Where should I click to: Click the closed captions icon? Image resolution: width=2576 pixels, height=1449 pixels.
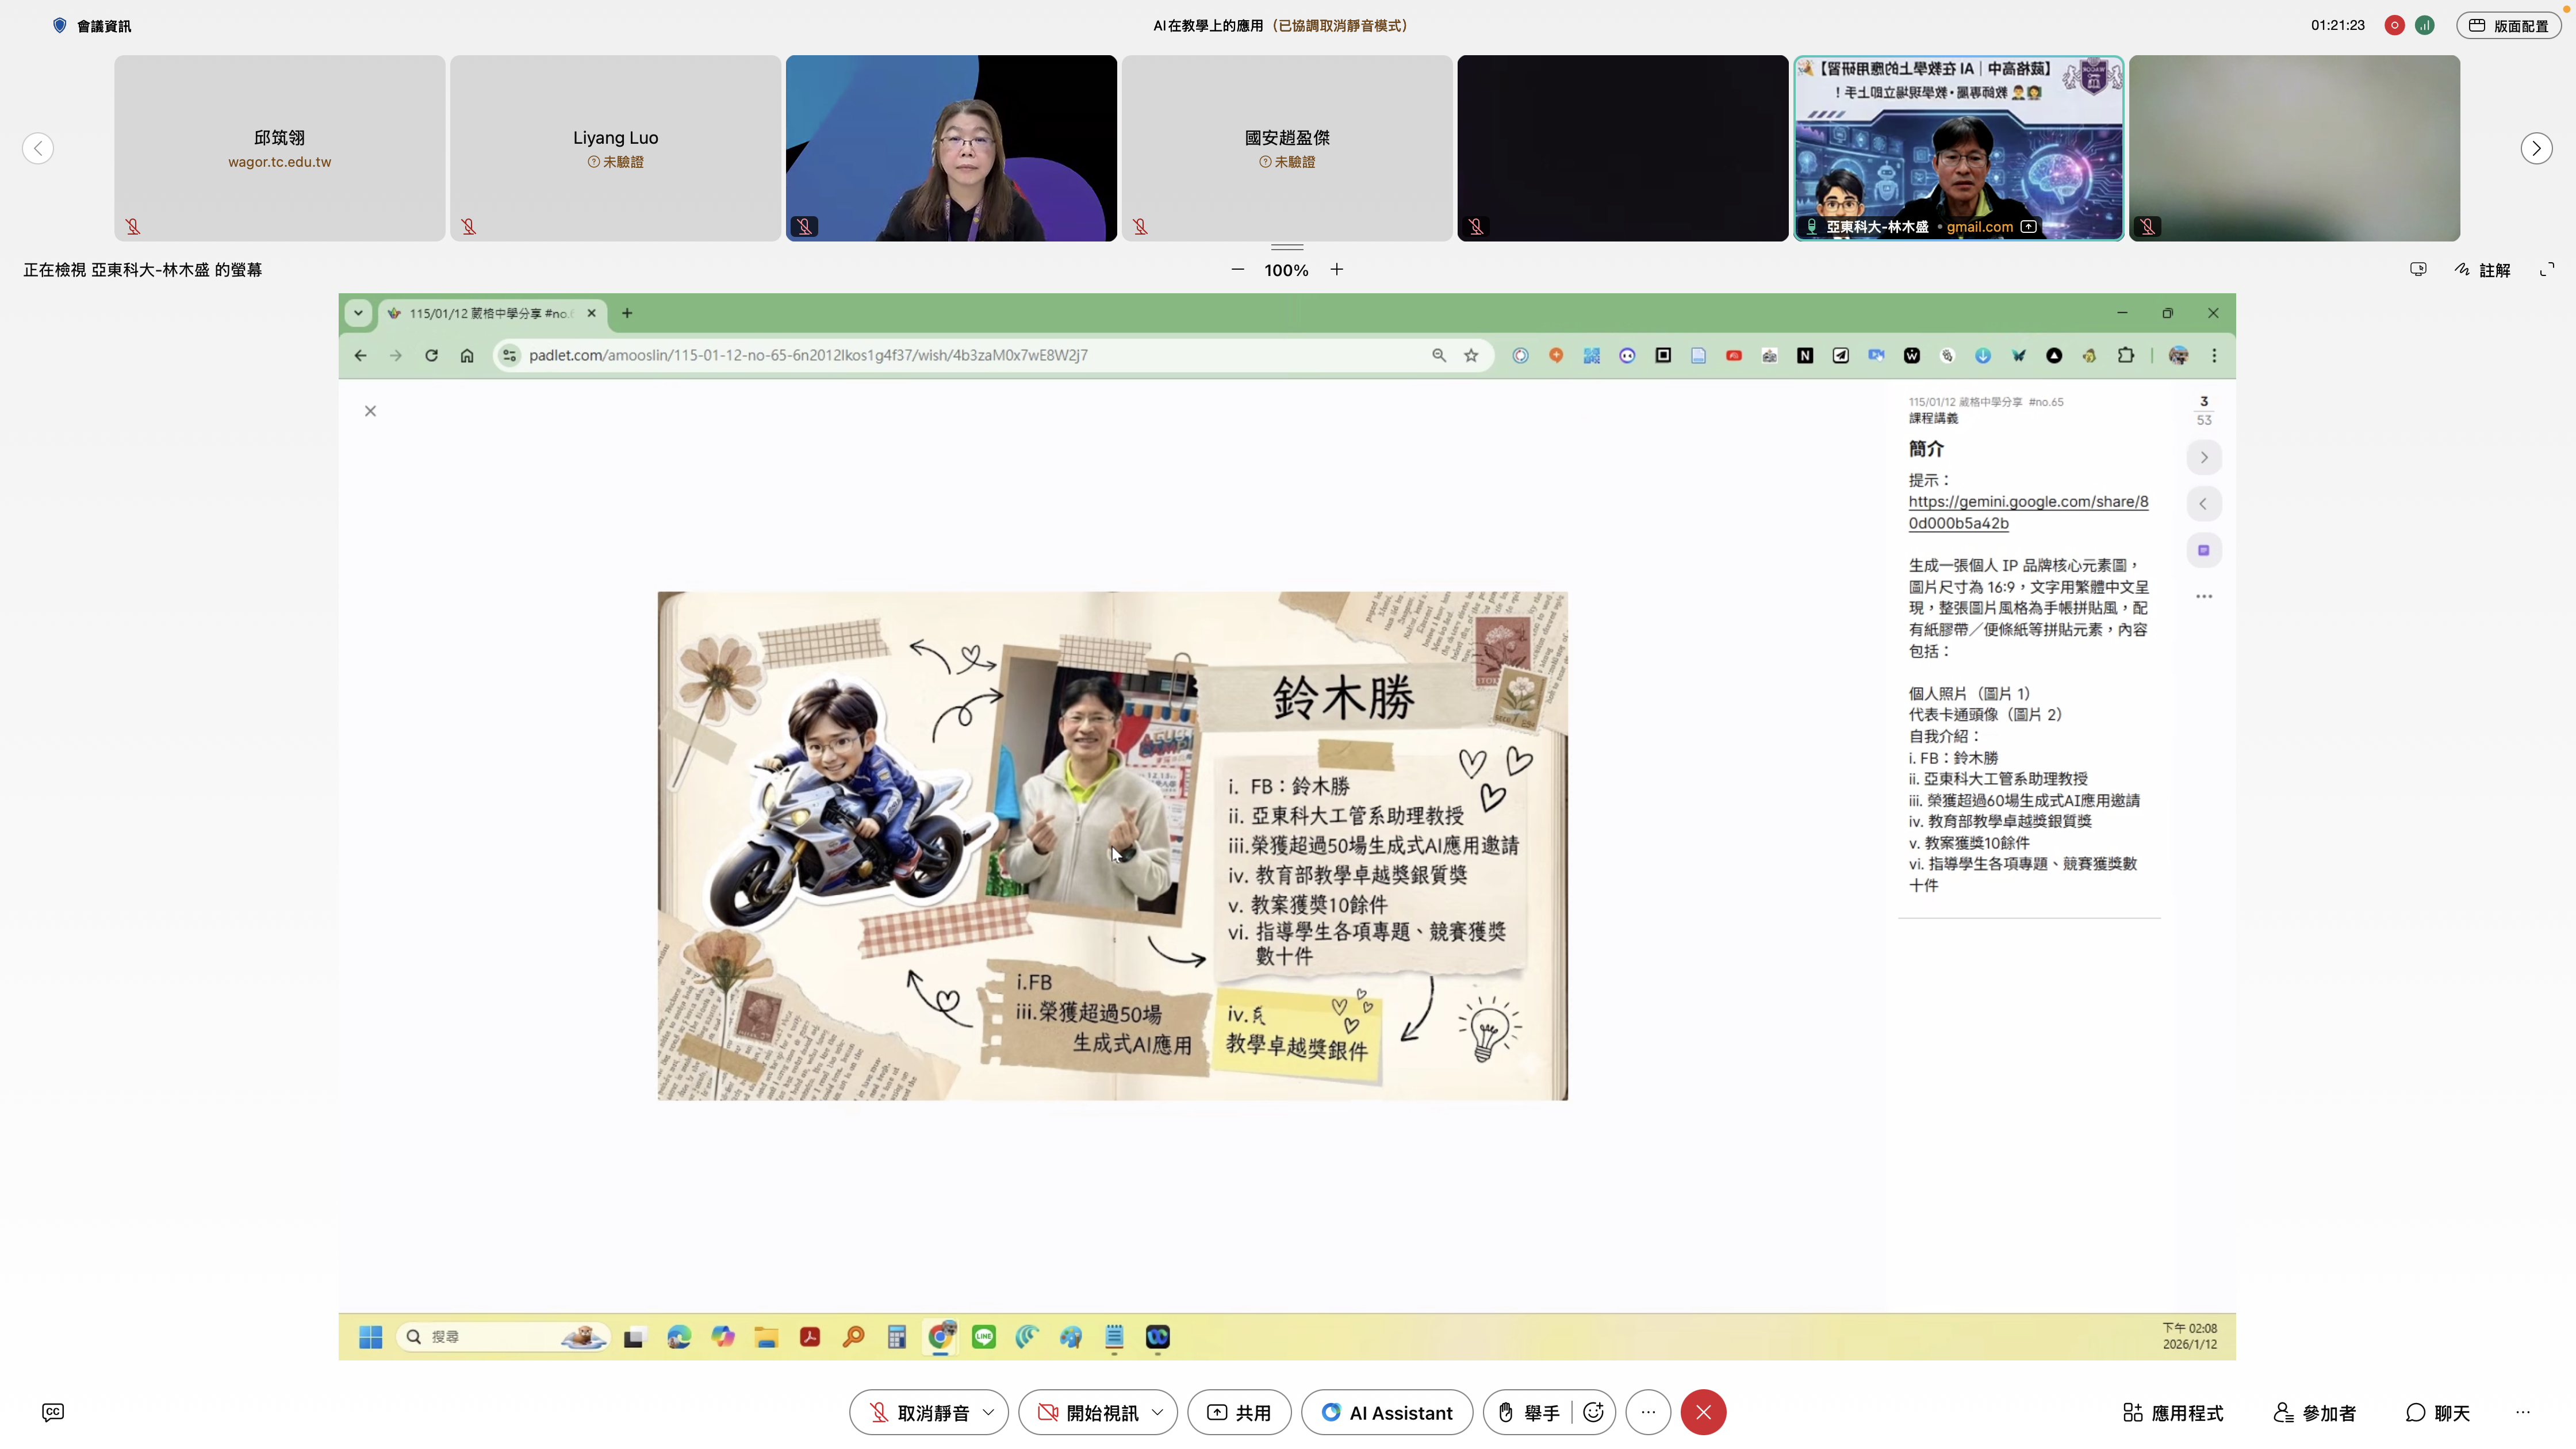[53, 1412]
